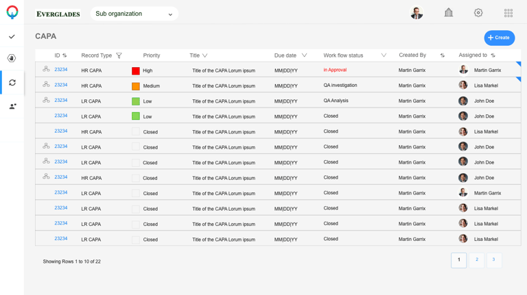The height and width of the screenshot is (295, 527).
Task: Click the orange Medium priority swatch
Action: (x=136, y=86)
